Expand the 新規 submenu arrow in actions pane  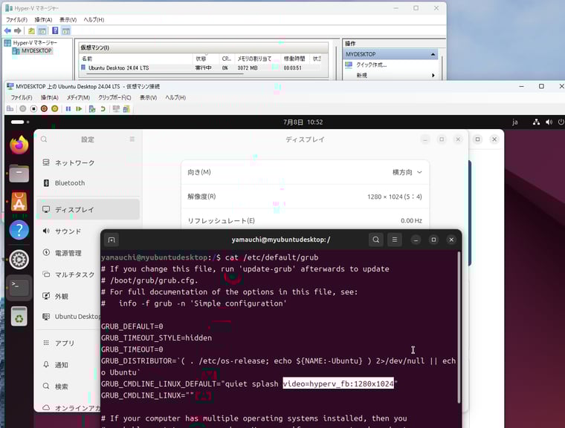[433, 75]
